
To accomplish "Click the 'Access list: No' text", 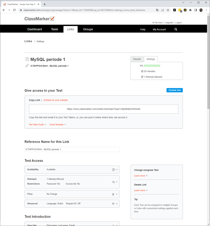I will [x=73, y=184].
